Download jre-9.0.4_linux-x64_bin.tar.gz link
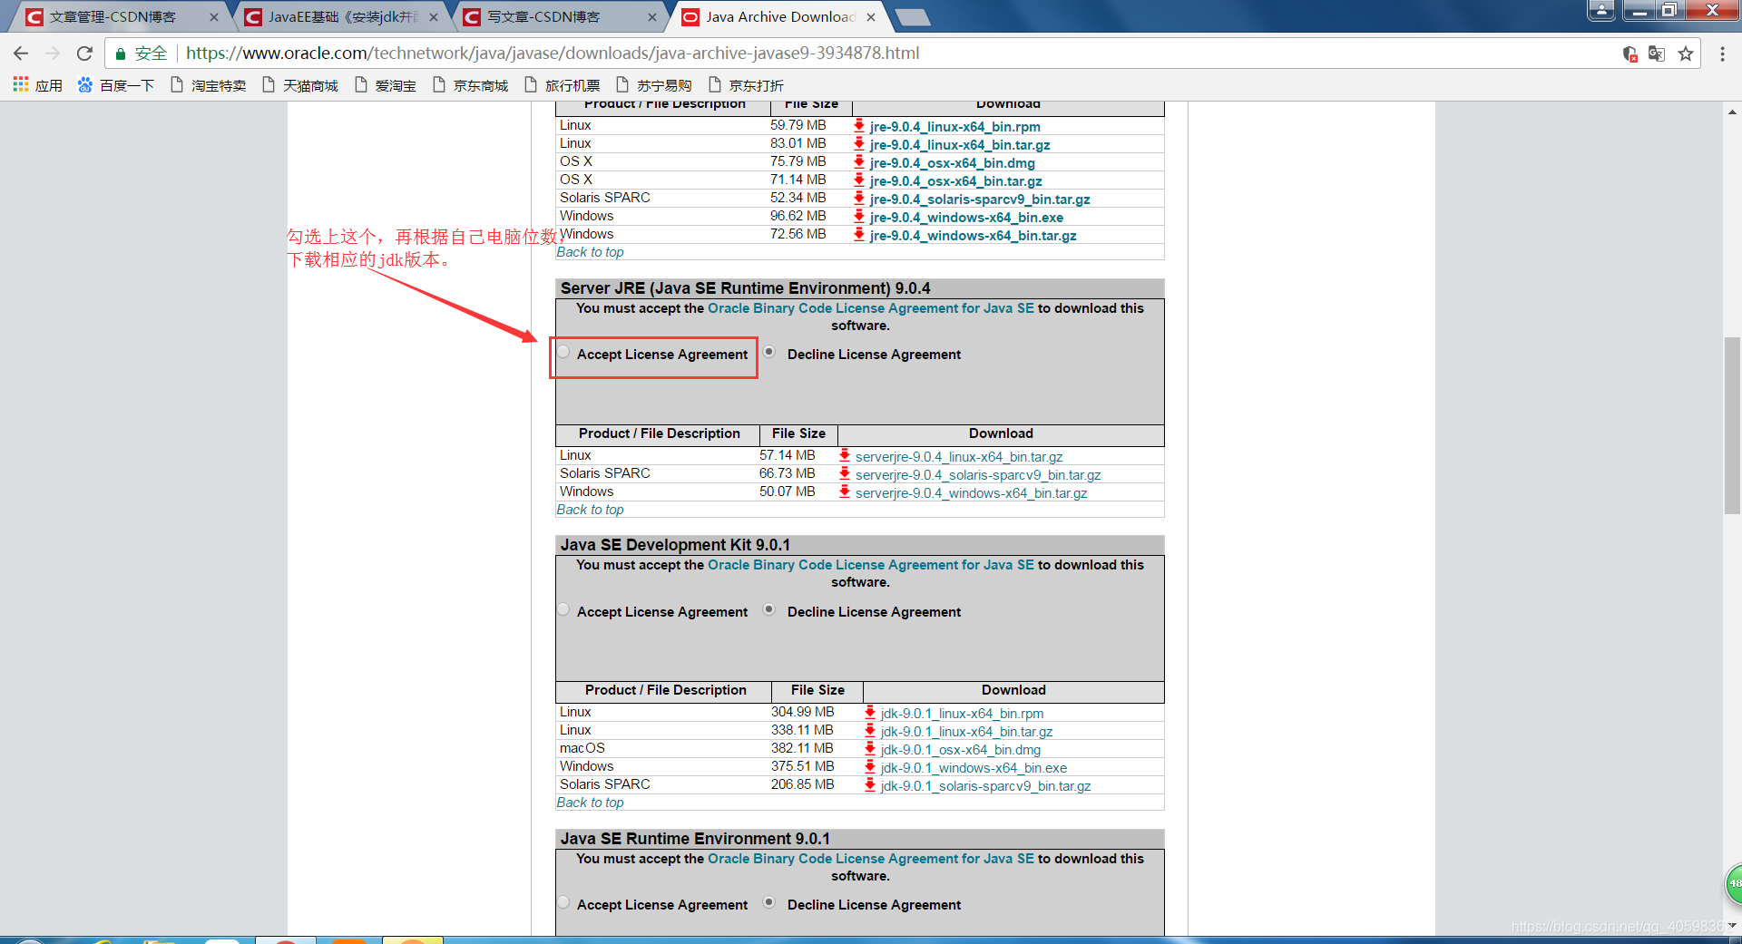Image resolution: width=1742 pixels, height=944 pixels. click(x=960, y=145)
